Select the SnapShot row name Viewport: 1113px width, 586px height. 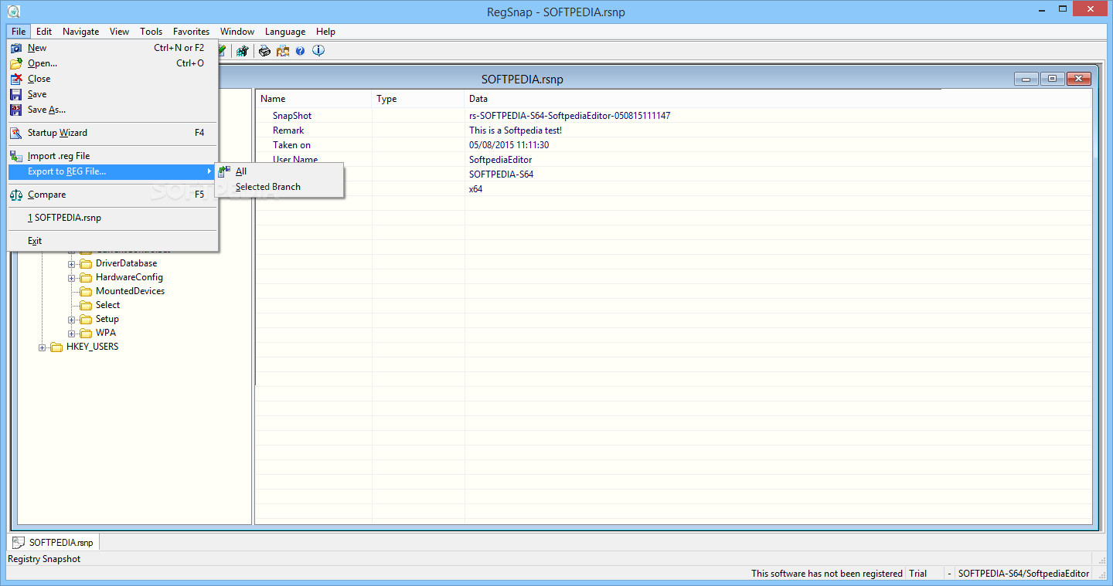292,116
